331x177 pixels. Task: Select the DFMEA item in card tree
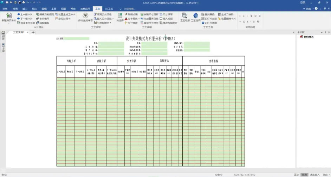point(307,37)
